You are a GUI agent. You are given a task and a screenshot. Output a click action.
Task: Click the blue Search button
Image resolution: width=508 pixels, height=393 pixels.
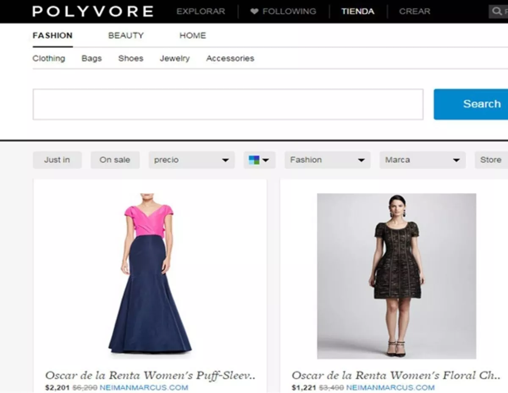(x=482, y=104)
